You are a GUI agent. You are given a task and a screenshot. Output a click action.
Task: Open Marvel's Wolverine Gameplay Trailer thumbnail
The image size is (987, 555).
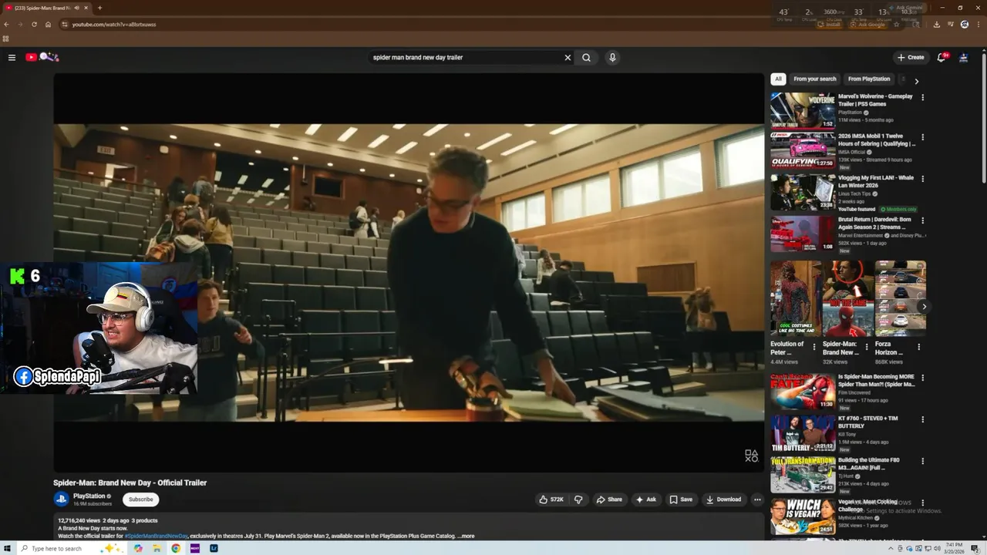(803, 110)
